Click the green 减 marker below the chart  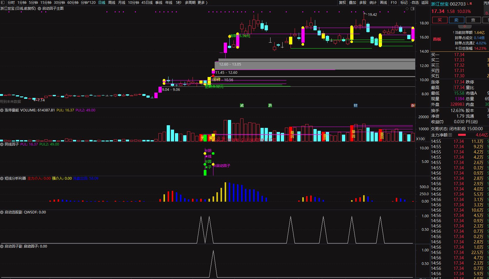[x=242, y=106]
